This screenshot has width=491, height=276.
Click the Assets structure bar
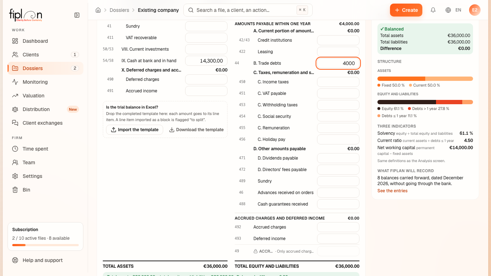[425, 79]
